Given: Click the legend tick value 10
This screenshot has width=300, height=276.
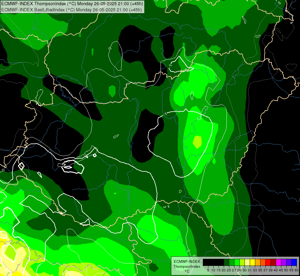Looking at the screenshot, I should click(213, 270).
